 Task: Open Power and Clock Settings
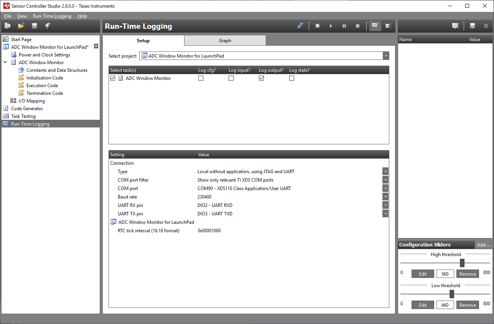(x=44, y=55)
